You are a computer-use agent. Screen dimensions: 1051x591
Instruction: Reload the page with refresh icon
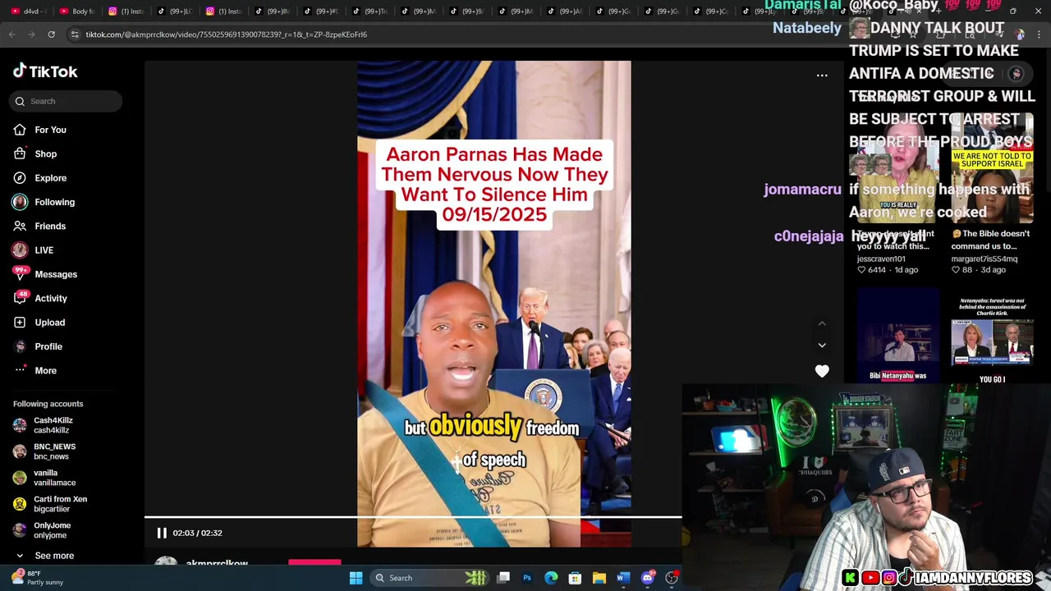click(x=51, y=34)
